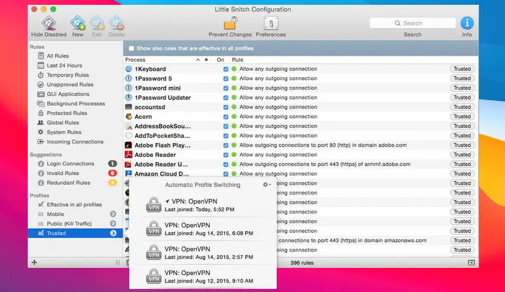Click the Trusted profile arrow button

click(x=113, y=233)
